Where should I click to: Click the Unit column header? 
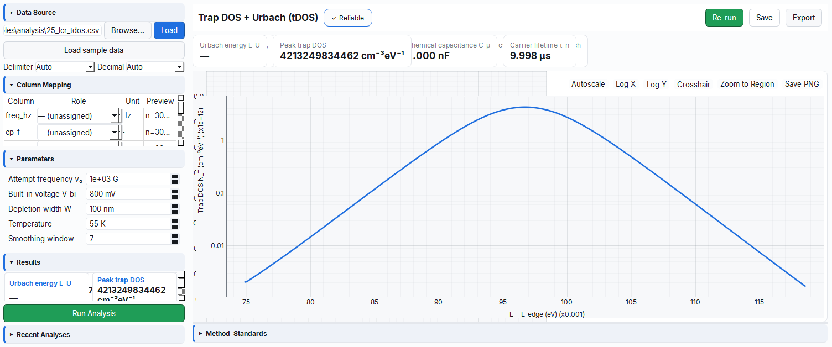pos(133,101)
